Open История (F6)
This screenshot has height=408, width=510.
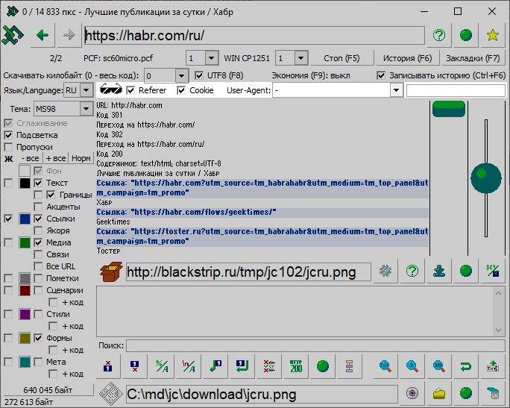[x=407, y=58]
